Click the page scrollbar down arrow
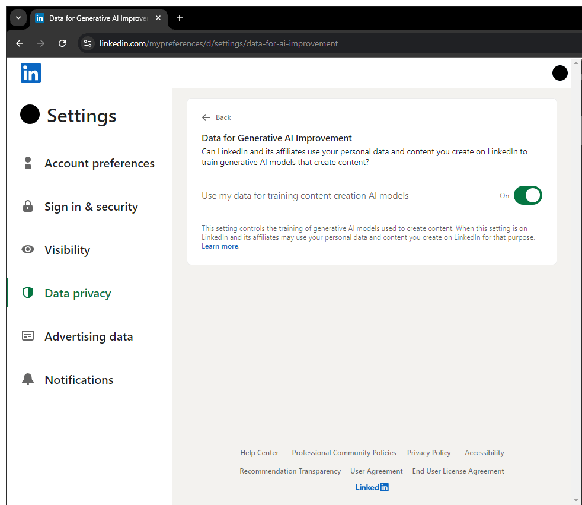The image size is (582, 505). tap(577, 500)
